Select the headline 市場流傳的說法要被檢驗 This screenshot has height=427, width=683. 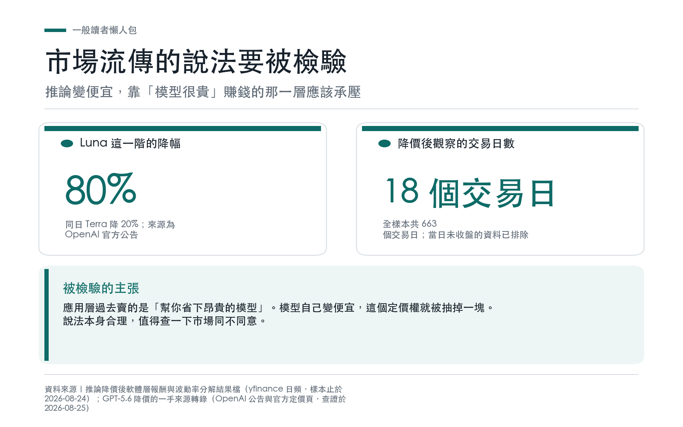click(196, 62)
